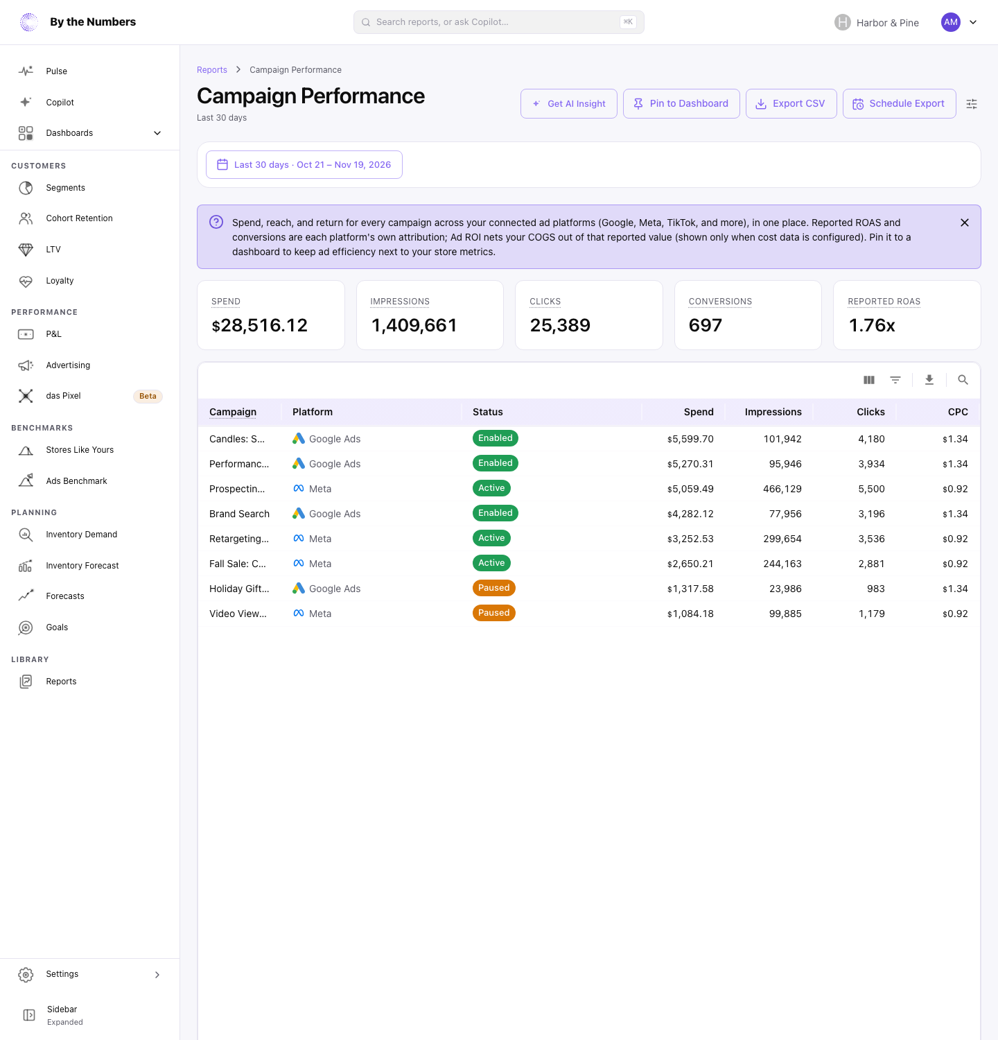Viewport: 998px width, 1040px height.
Task: Sort table by Campaign column
Action: (x=233, y=412)
